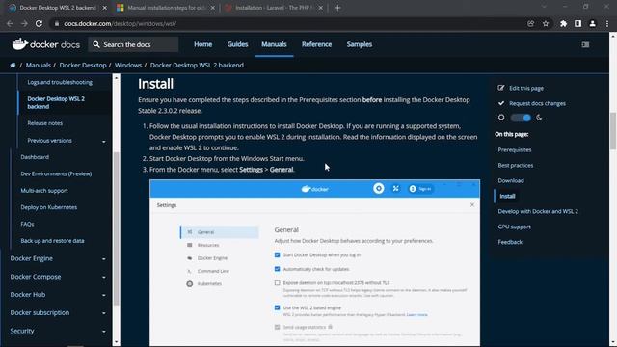
Task: Click the search magnifier icon
Action: click(96, 44)
